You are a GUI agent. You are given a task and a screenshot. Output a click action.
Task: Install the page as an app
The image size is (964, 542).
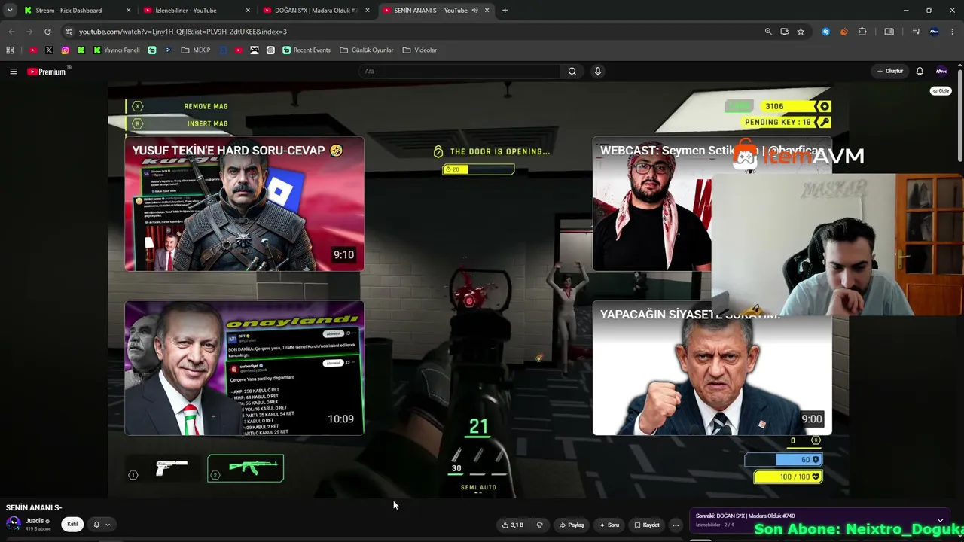785,32
